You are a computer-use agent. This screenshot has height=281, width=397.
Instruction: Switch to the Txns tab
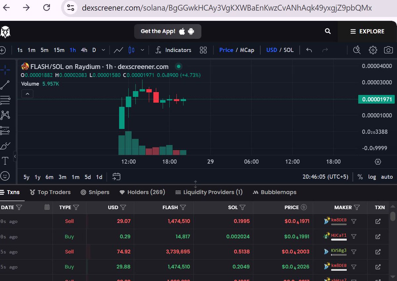pos(10,192)
